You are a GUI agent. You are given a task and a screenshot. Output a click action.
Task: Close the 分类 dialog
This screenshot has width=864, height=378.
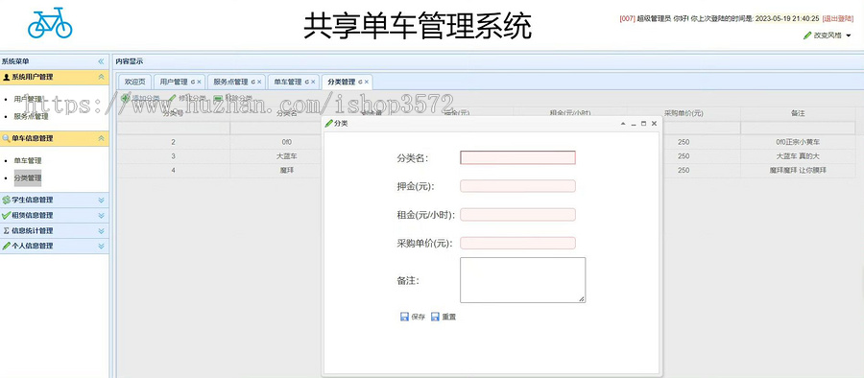click(x=654, y=124)
